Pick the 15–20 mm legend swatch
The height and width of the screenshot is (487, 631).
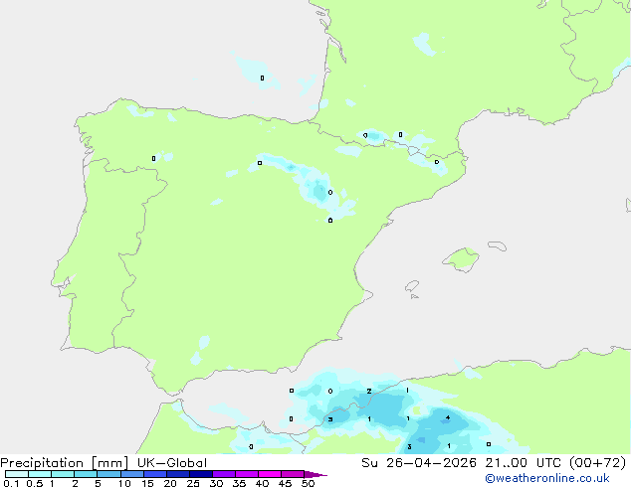(154, 474)
